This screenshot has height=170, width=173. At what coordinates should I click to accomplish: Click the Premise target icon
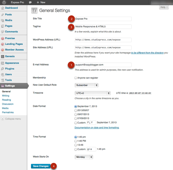(3, 38)
